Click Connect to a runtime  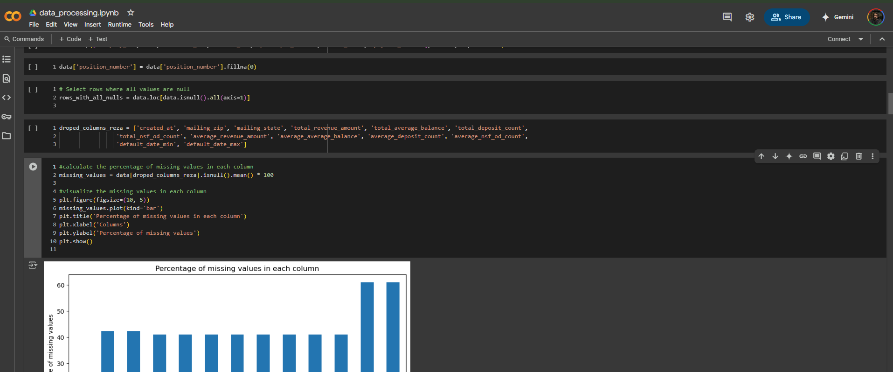click(x=839, y=39)
